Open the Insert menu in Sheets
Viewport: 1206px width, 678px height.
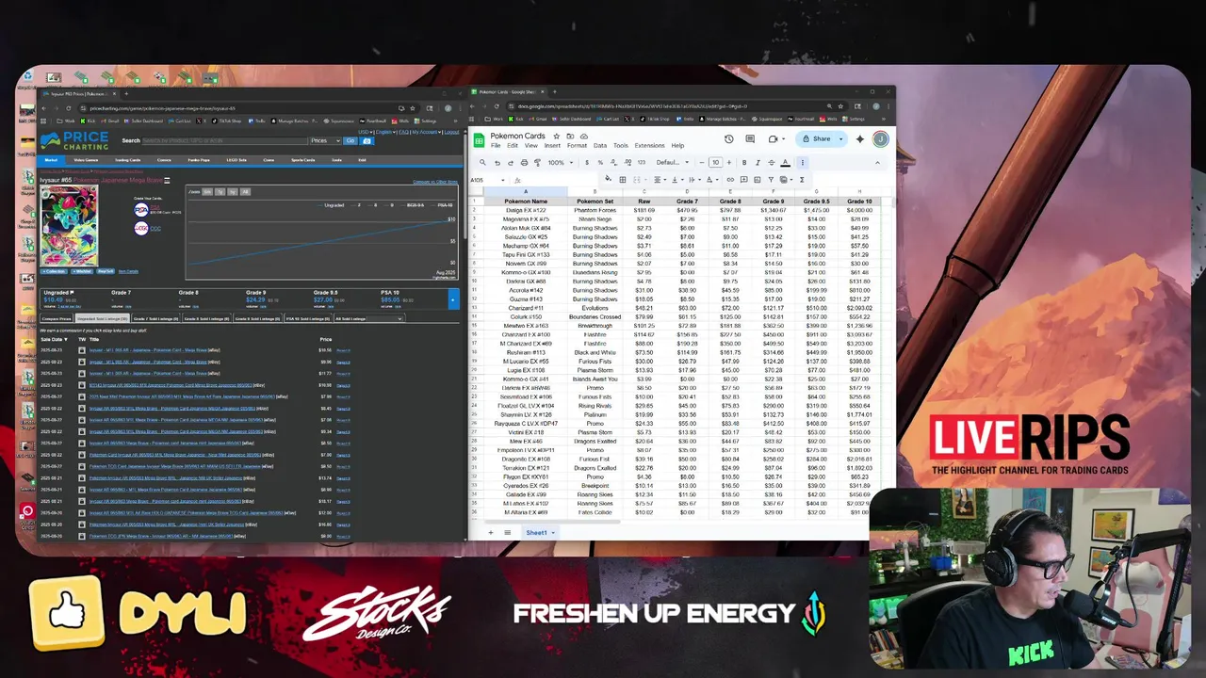pos(552,146)
